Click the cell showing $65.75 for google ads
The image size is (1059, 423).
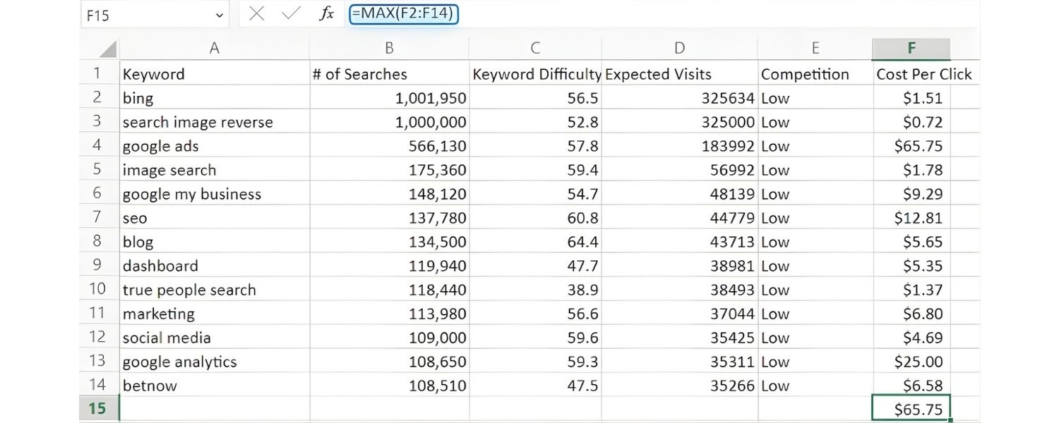pos(911,146)
